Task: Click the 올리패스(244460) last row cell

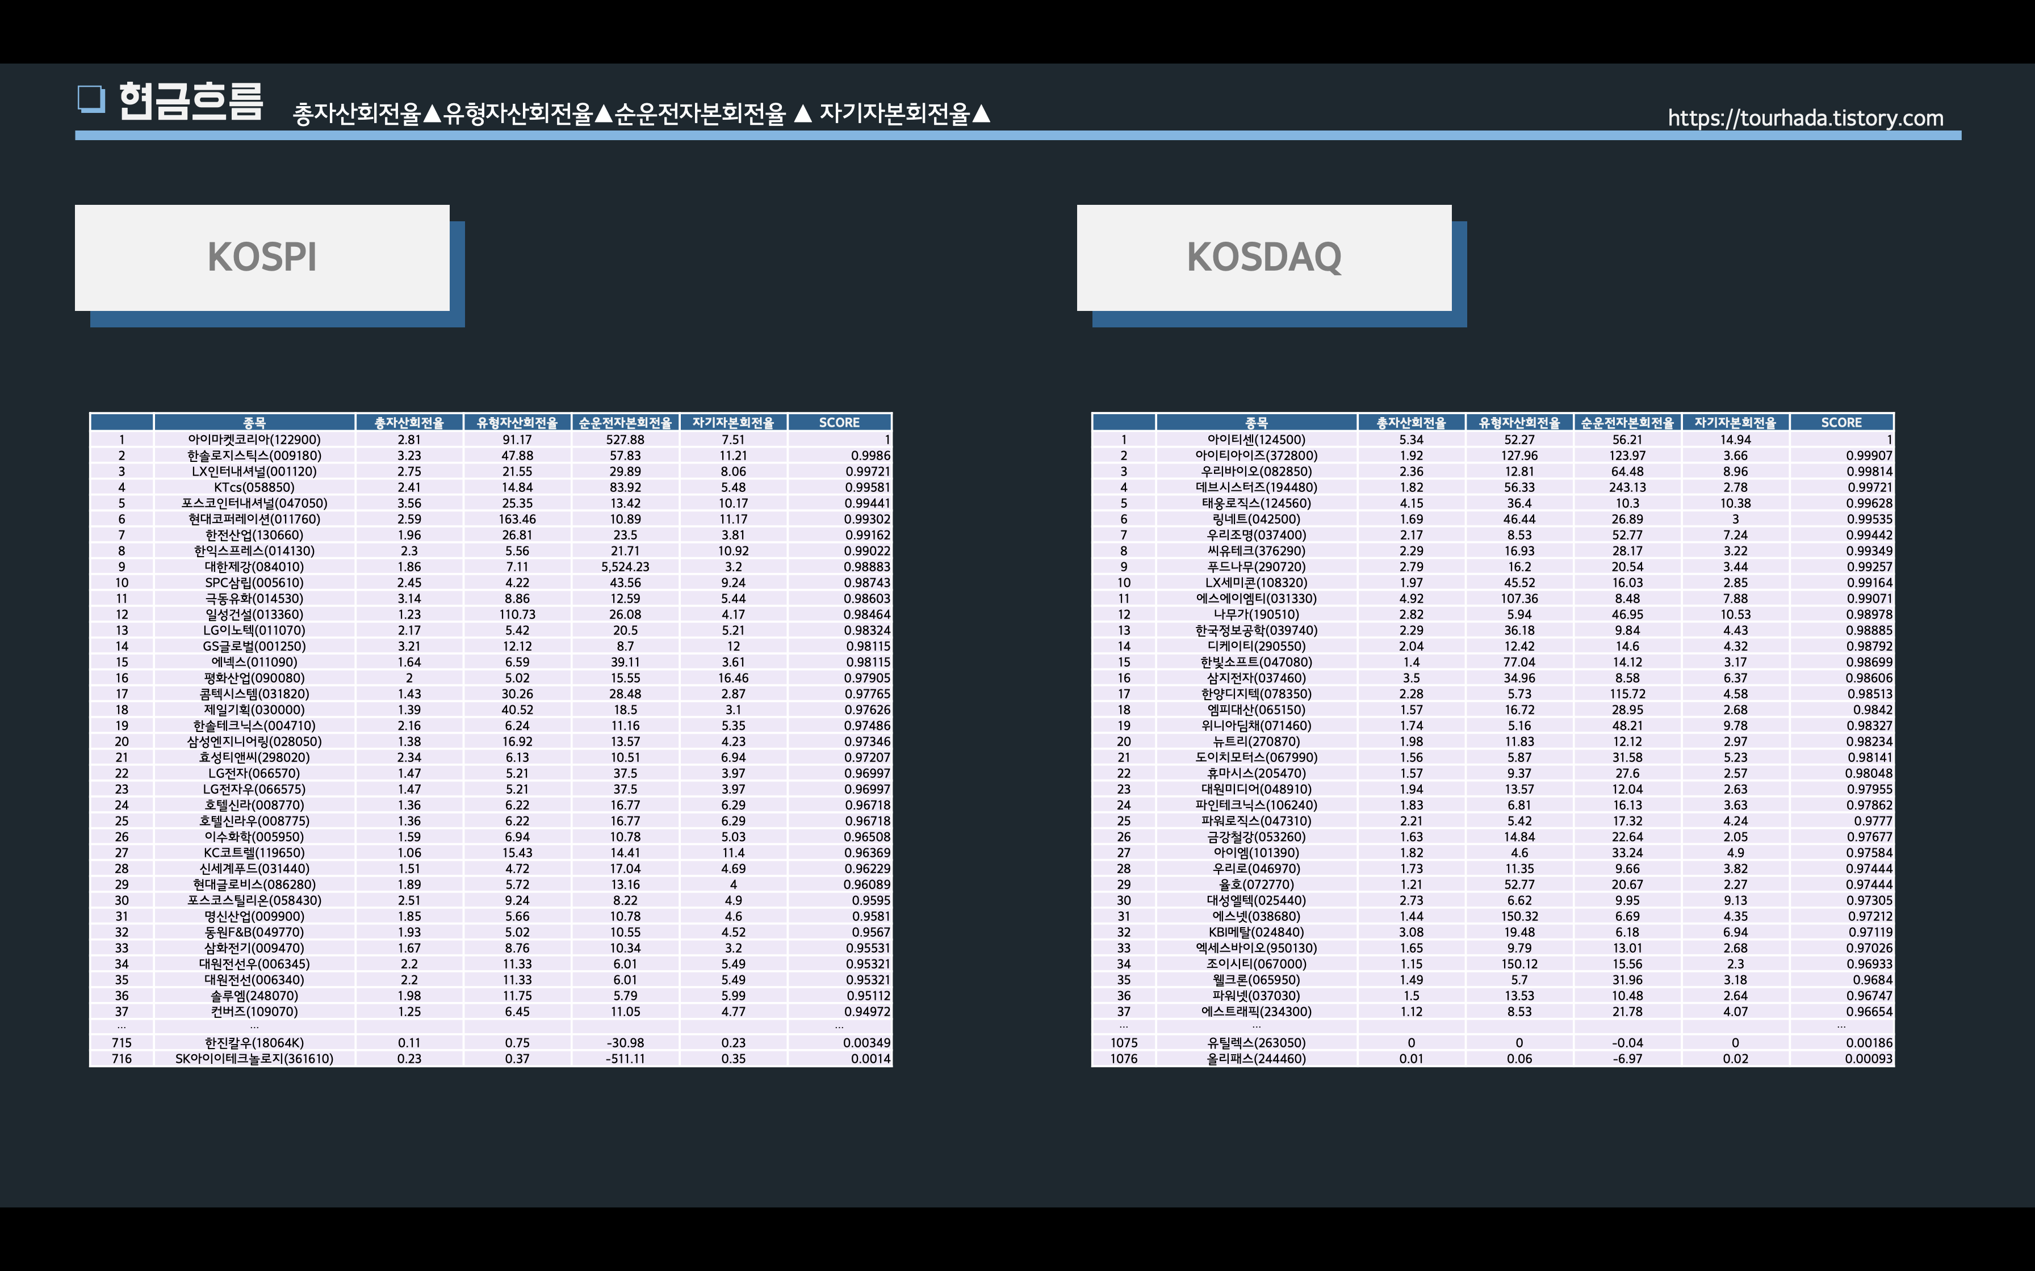Action: click(x=1255, y=1058)
